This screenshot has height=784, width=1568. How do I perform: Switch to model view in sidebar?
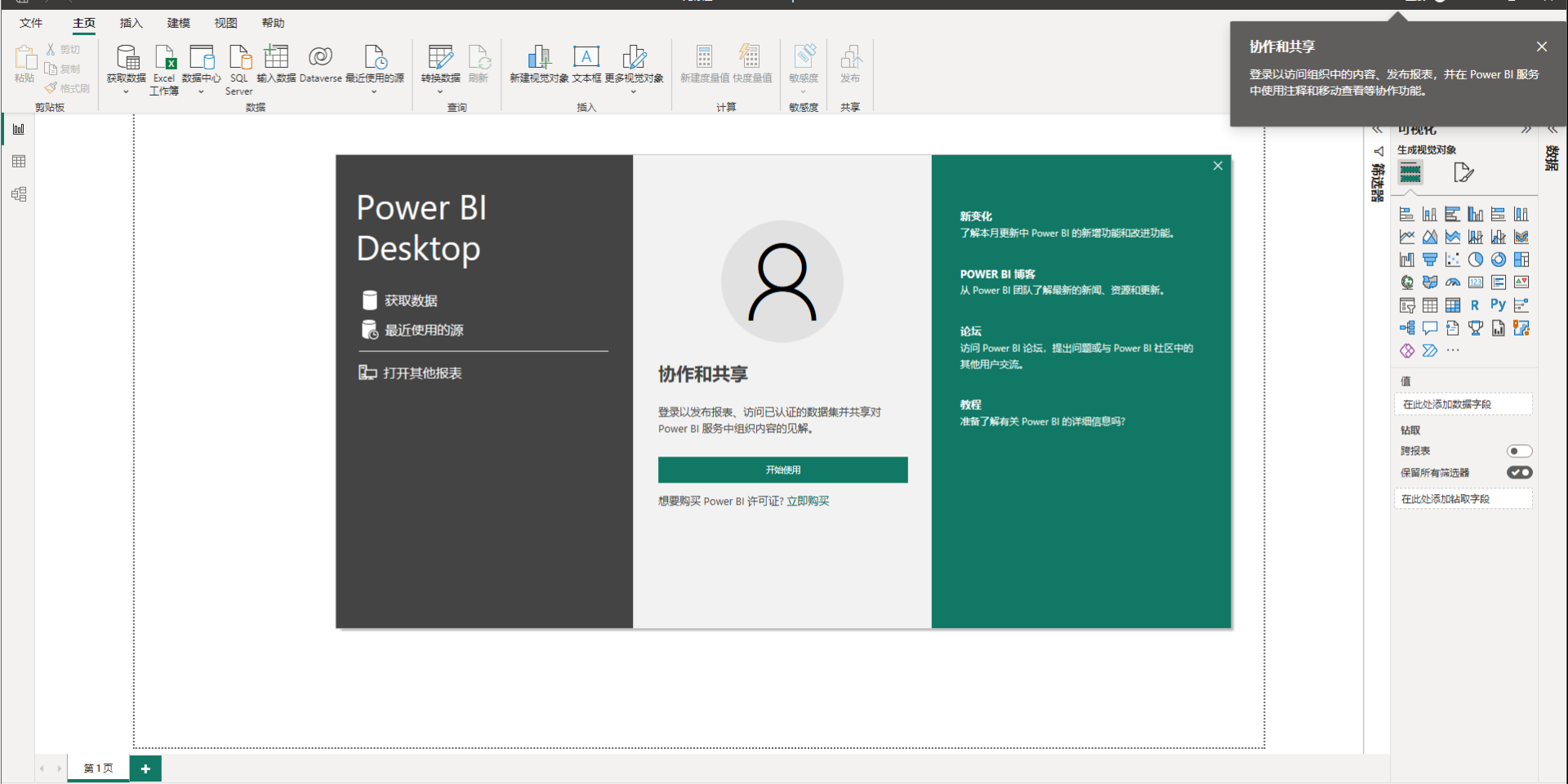tap(19, 194)
